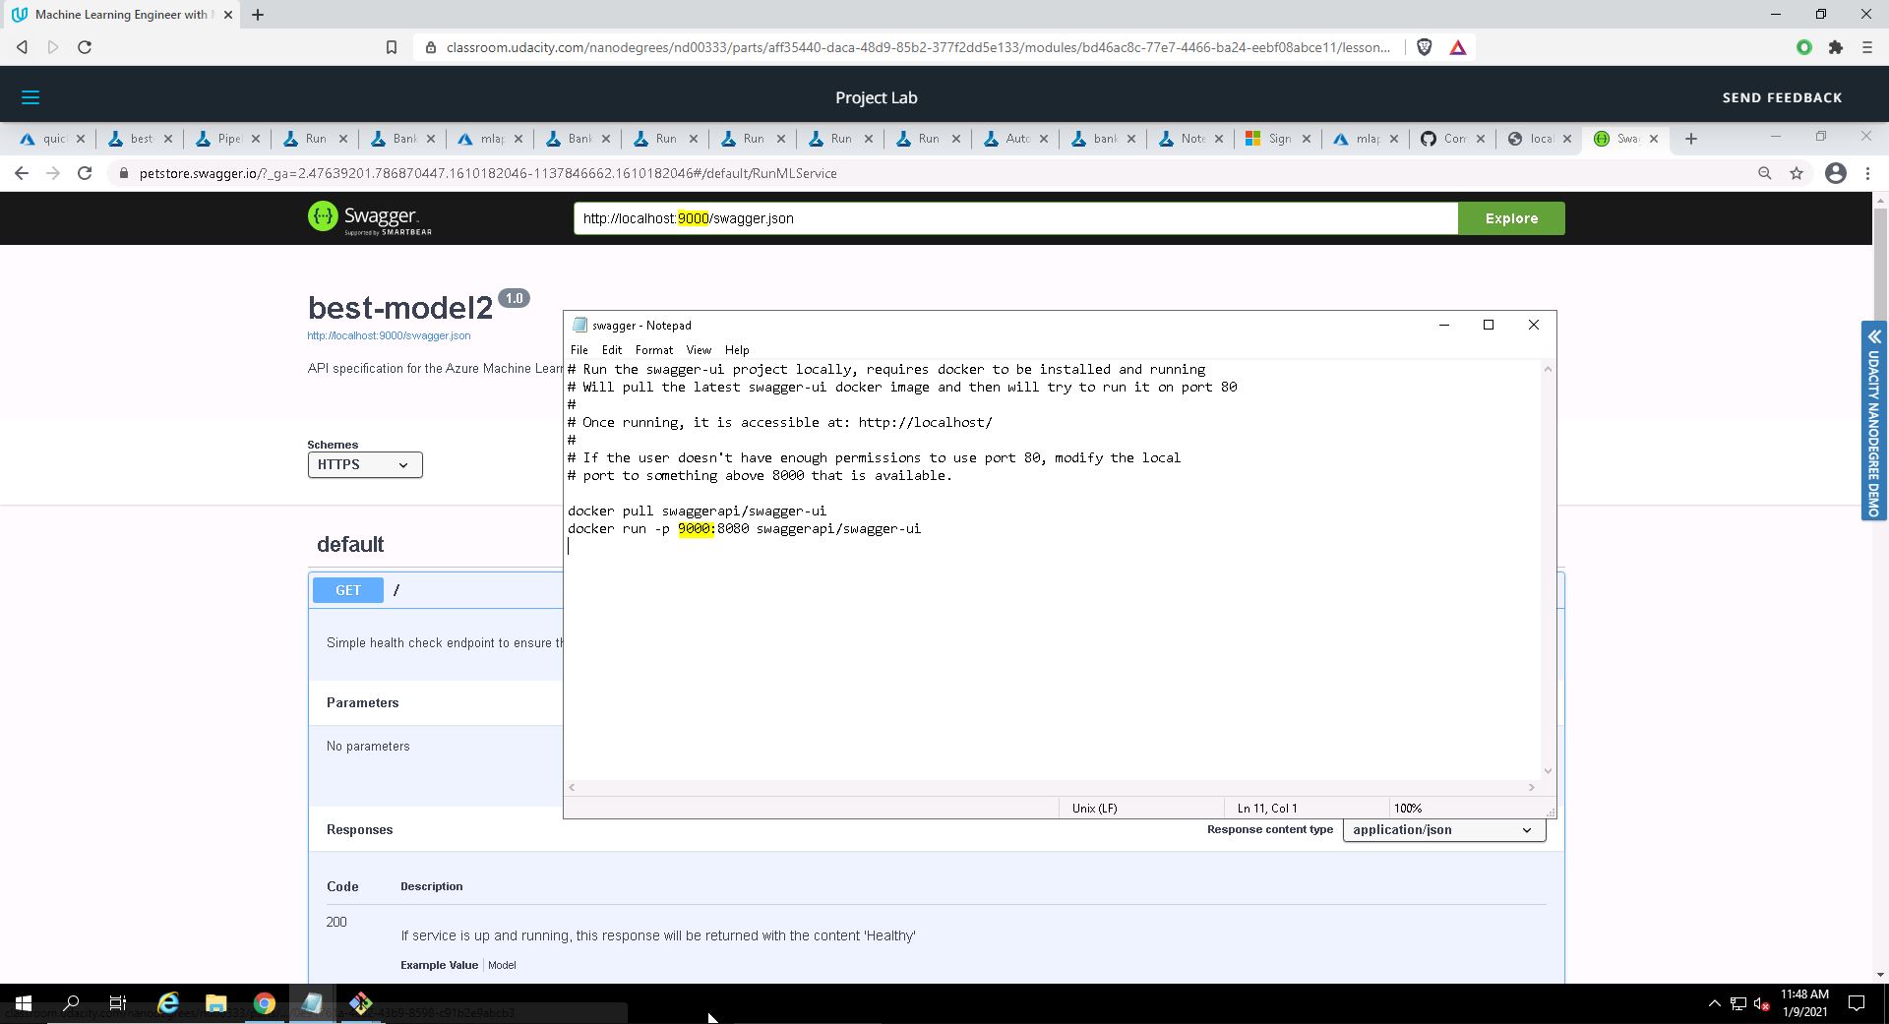Star the Swagger page as a bookmark
Screen dimensions: 1889x1024
1797,173
